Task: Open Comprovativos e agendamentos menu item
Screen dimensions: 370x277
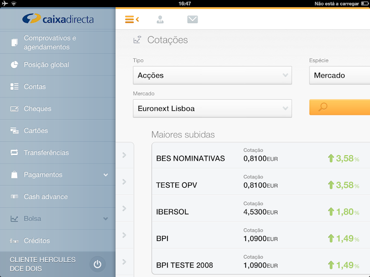Action: coord(58,43)
